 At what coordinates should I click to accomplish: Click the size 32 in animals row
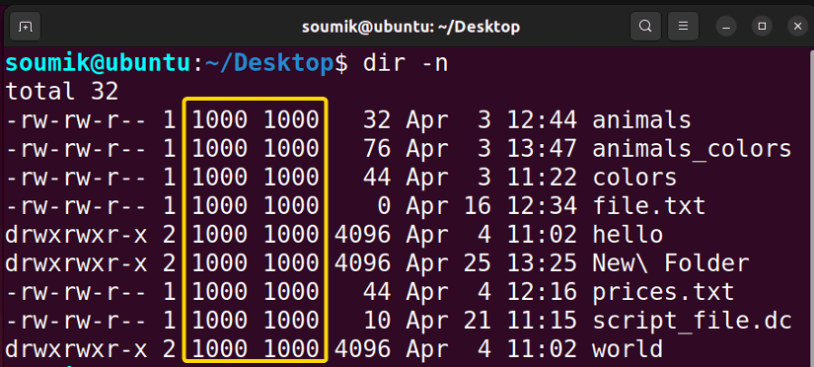(x=377, y=120)
